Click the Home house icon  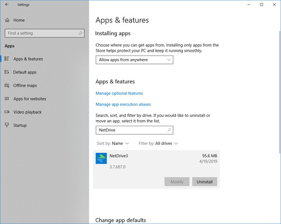pyautogui.click(x=7, y=20)
